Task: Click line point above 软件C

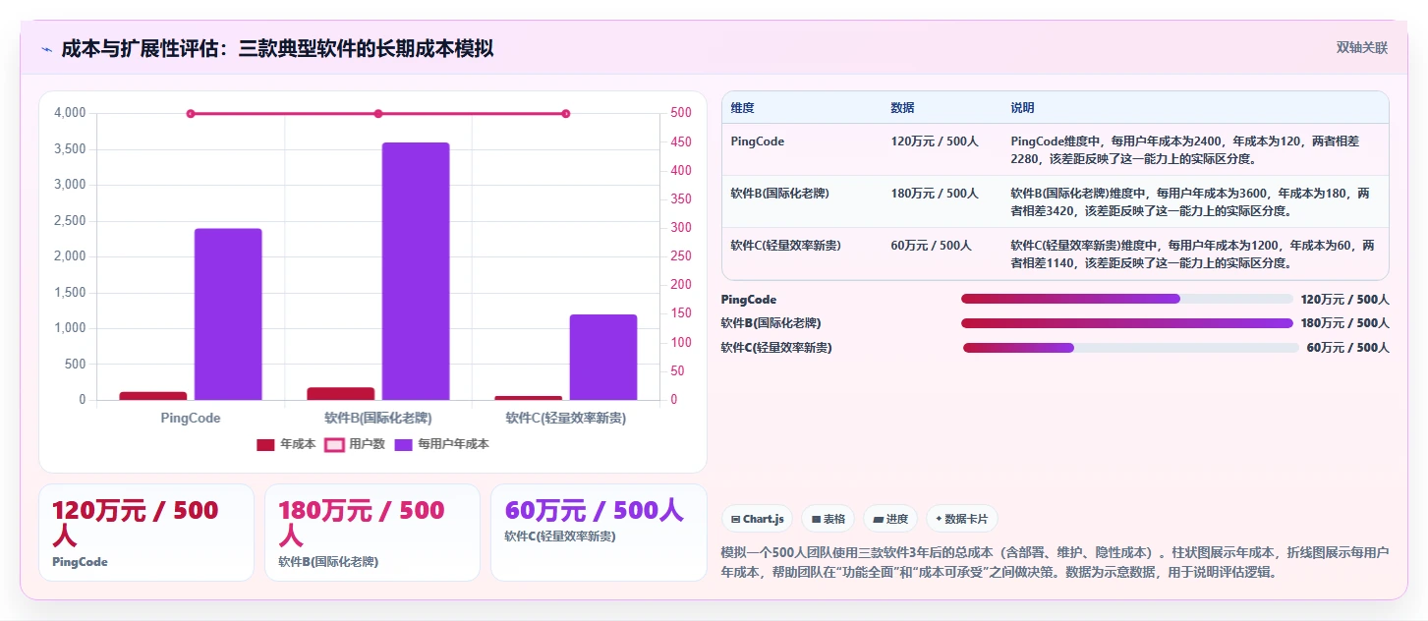Action: coord(566,114)
